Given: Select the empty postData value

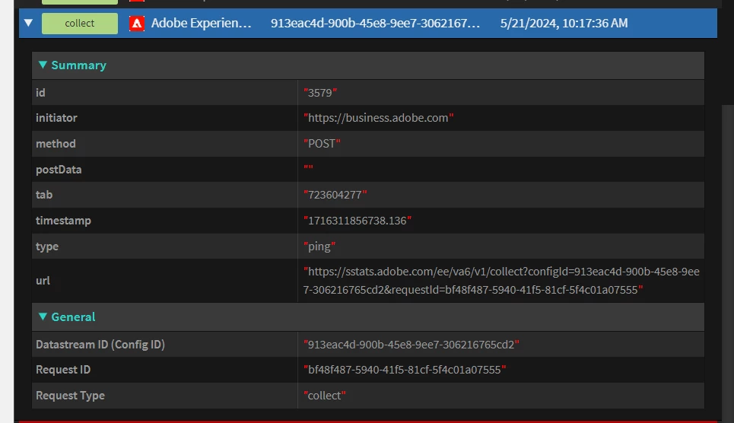Looking at the screenshot, I should [308, 169].
